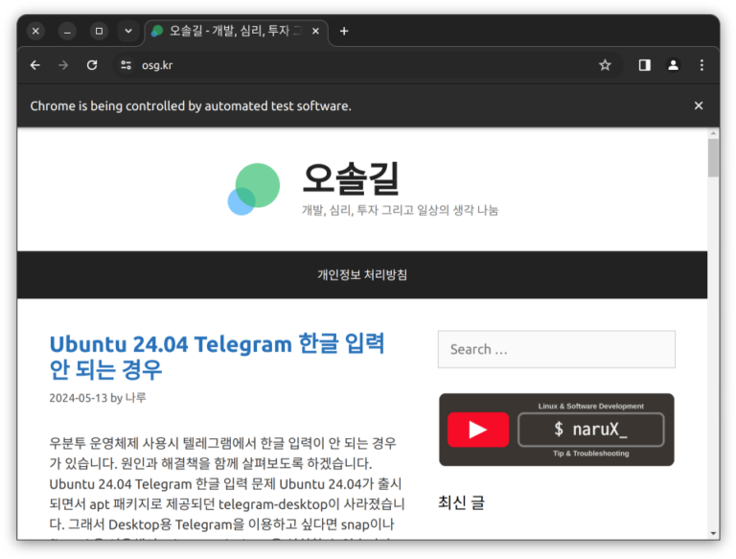Screen dimensions: 736x559
Task: Open the Chrome three-dot menu
Action: pos(701,65)
